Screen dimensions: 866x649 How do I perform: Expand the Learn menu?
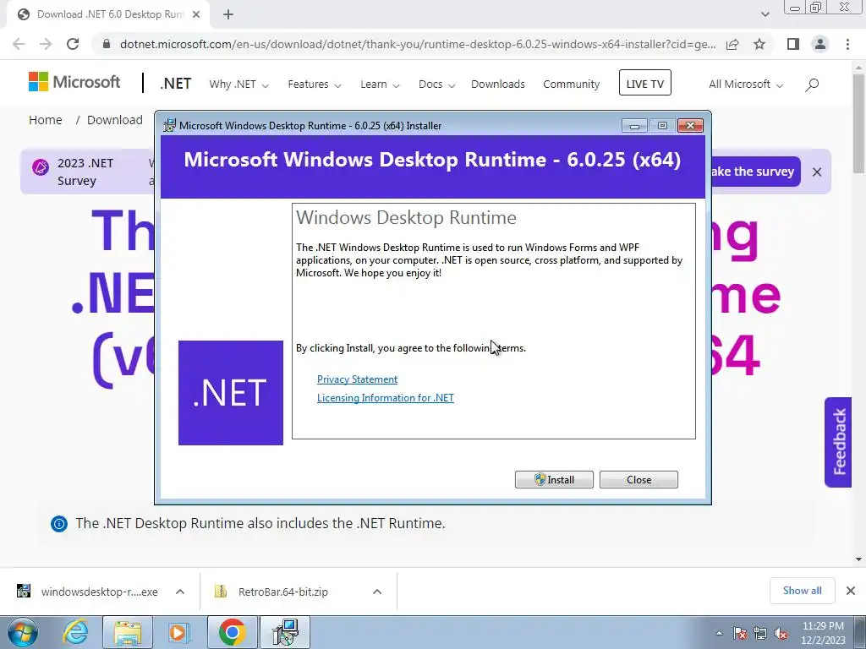coord(380,85)
